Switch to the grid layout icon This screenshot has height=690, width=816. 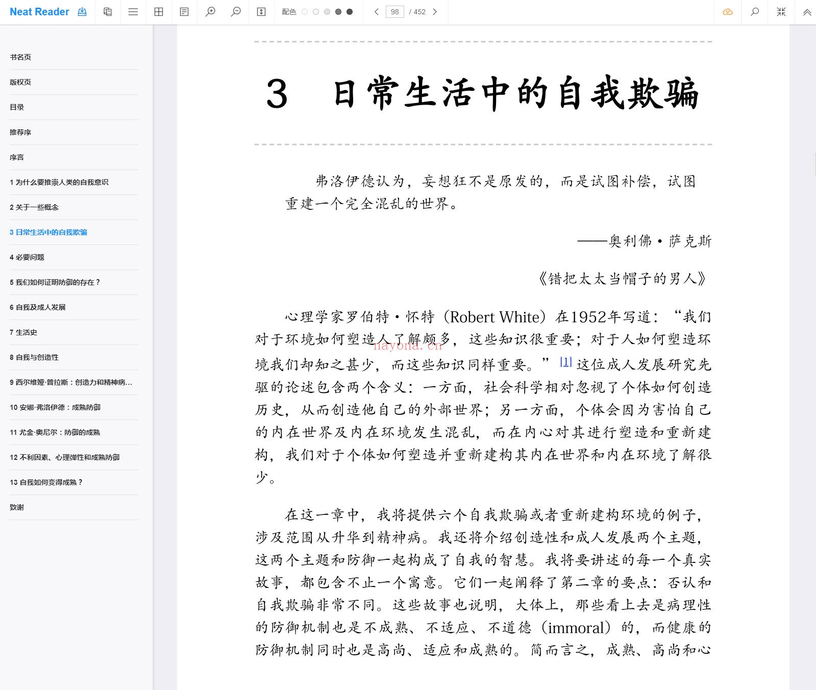159,12
